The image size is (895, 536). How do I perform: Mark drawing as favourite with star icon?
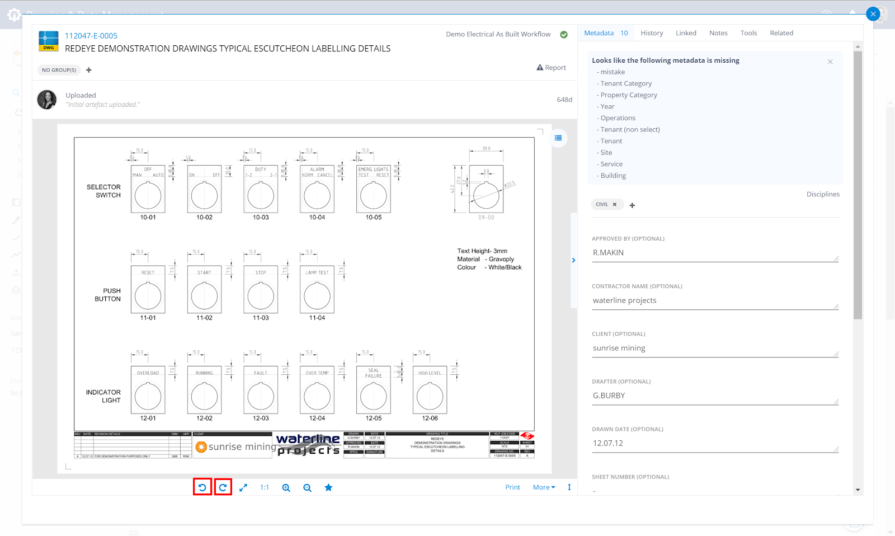click(x=328, y=488)
